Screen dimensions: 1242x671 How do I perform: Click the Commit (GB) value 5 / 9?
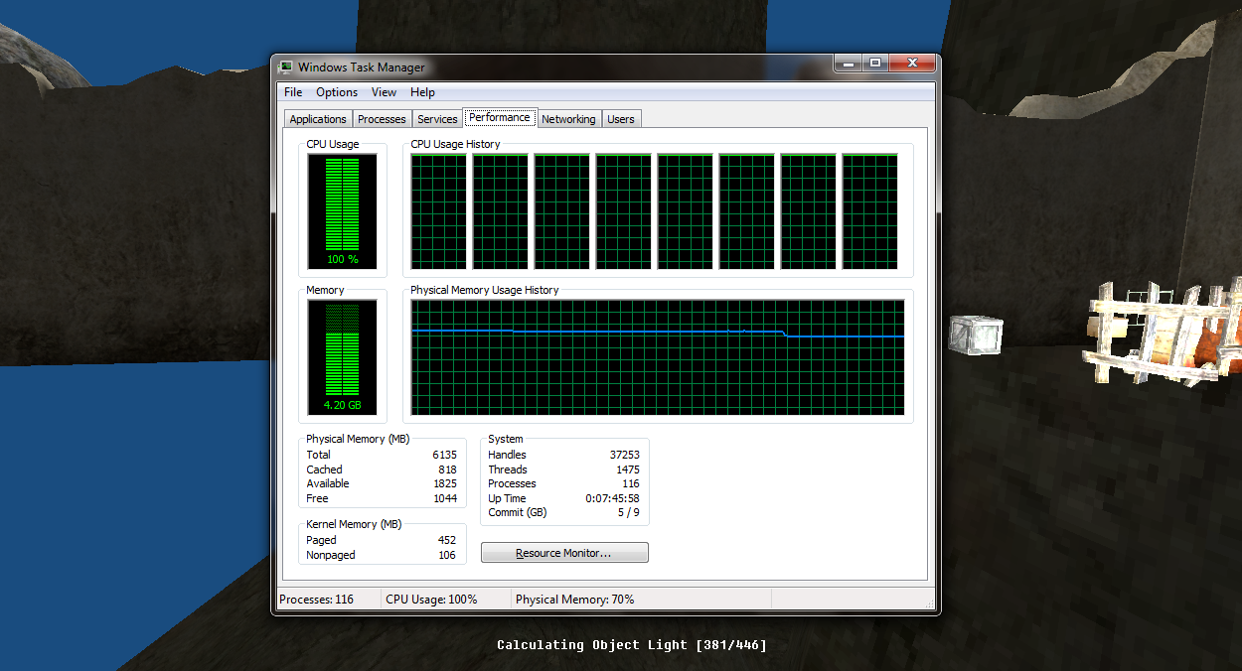pyautogui.click(x=629, y=512)
